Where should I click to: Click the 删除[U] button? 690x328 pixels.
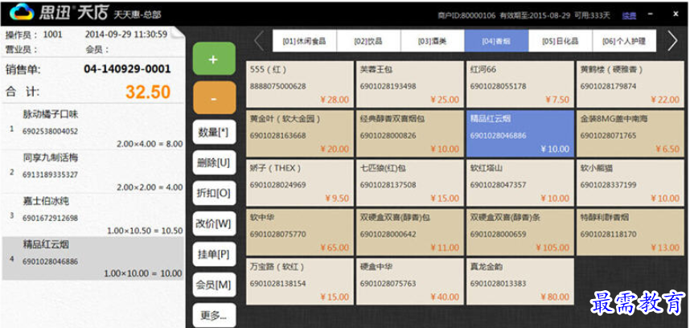[214, 162]
